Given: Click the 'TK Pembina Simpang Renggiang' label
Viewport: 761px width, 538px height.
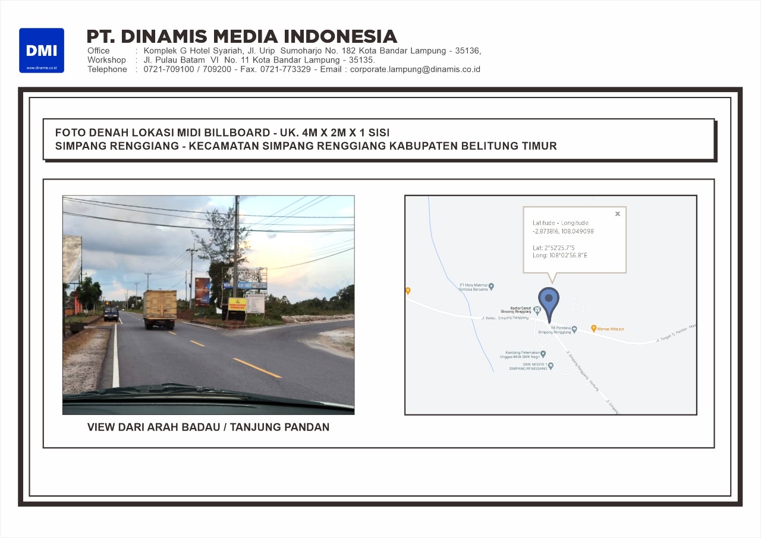Looking at the screenshot, I should (x=555, y=330).
